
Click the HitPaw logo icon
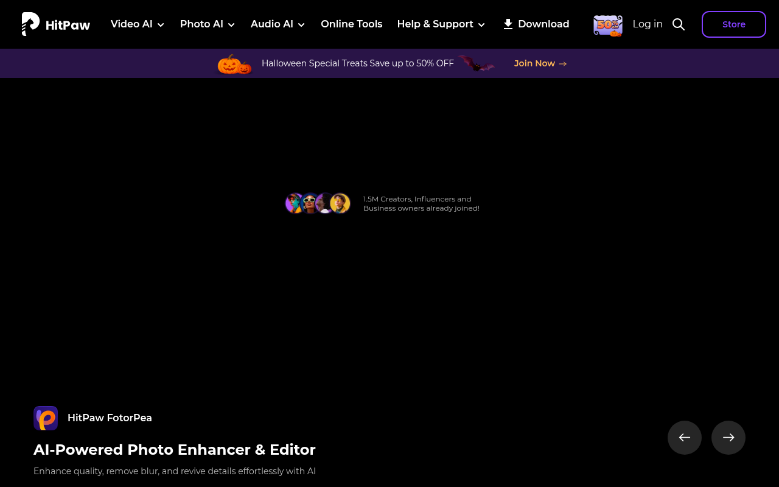point(30,24)
